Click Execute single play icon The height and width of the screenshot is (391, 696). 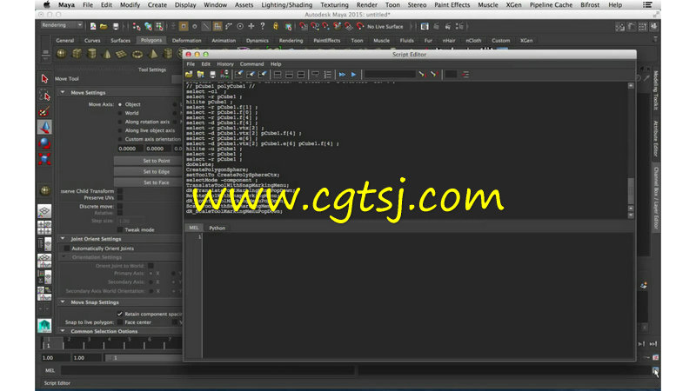click(354, 75)
